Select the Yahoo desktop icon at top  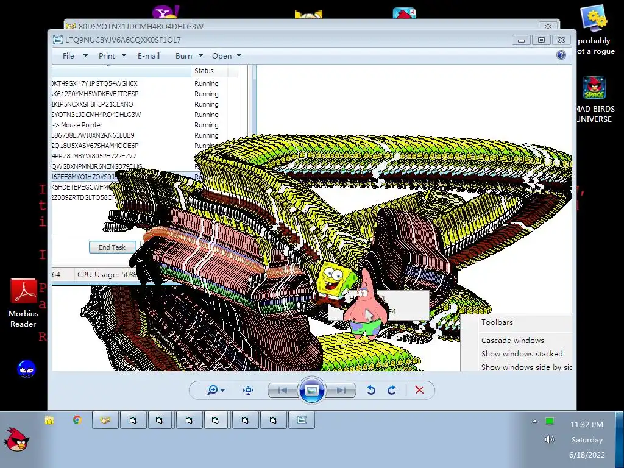[166, 12]
